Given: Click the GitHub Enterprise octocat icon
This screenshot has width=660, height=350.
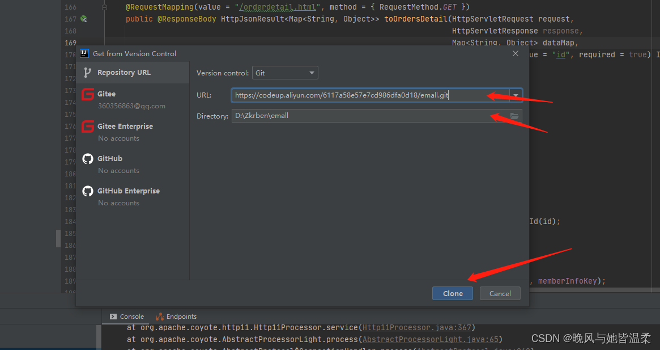Looking at the screenshot, I should pyautogui.click(x=88, y=191).
